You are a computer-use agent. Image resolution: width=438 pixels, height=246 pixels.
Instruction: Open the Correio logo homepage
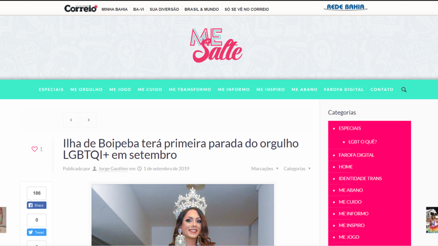[81, 9]
